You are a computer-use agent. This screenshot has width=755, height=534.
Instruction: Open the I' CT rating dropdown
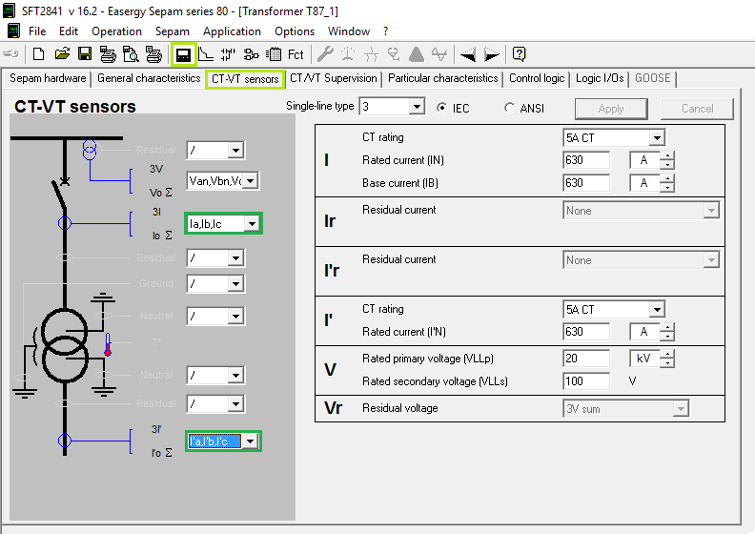(x=656, y=310)
